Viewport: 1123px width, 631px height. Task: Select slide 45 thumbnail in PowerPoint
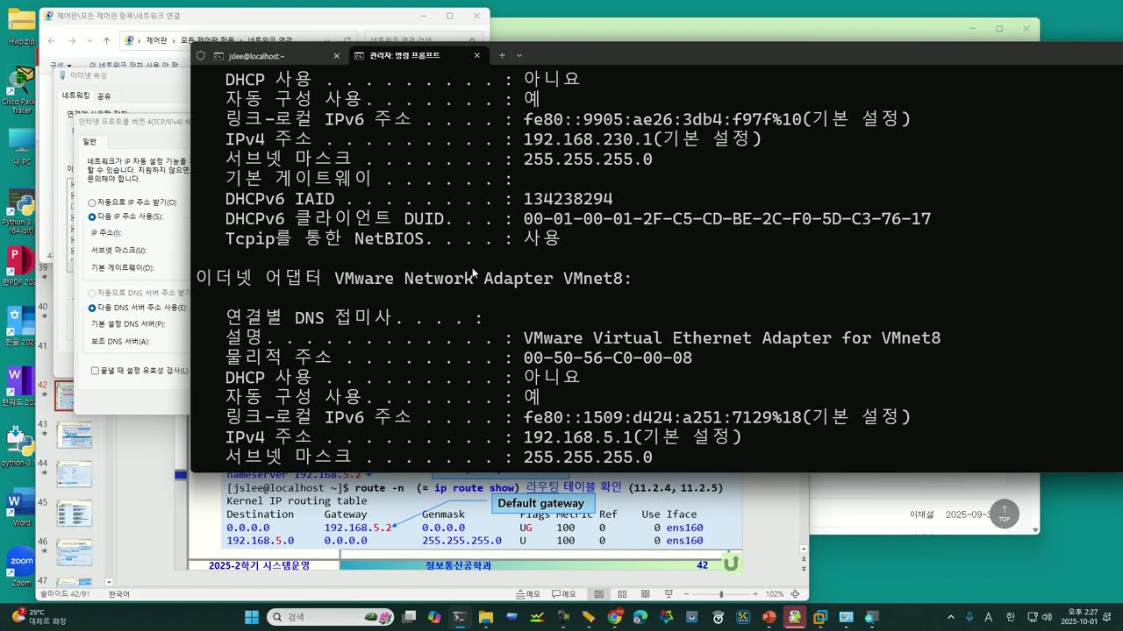pyautogui.click(x=74, y=514)
